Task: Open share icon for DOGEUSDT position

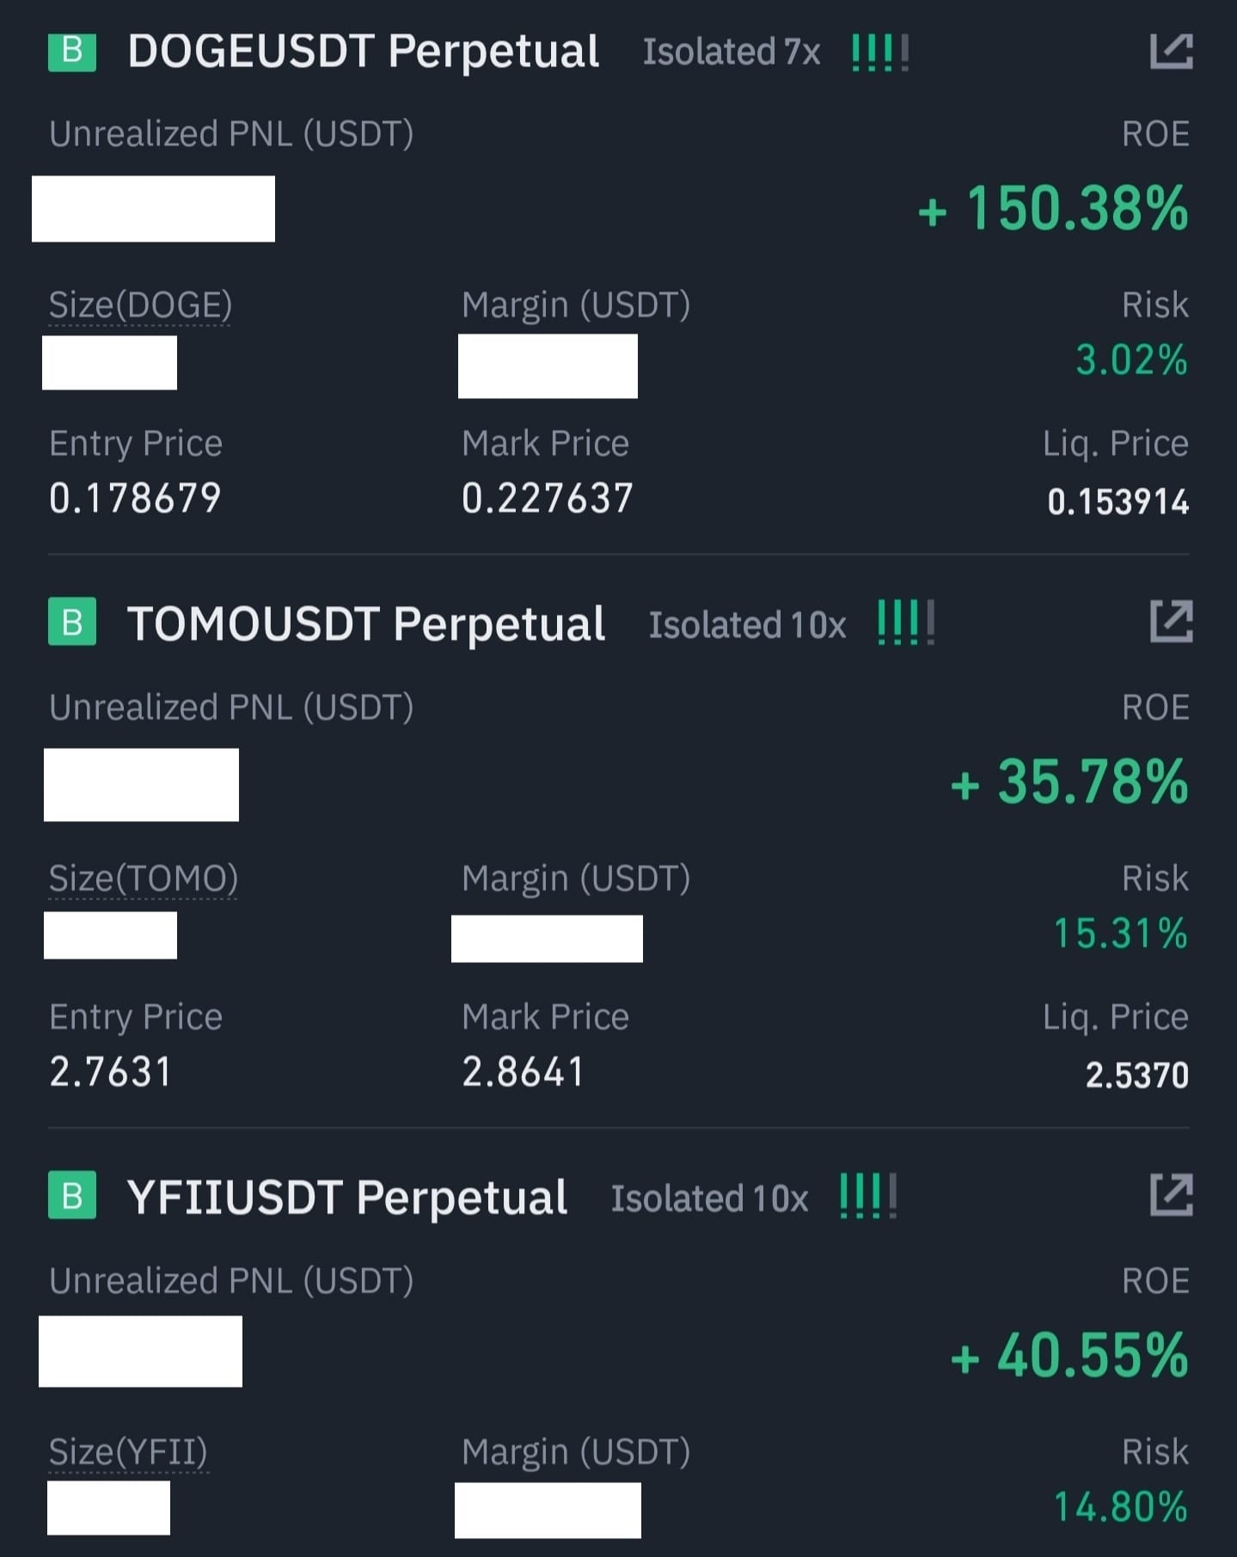Action: (1171, 52)
